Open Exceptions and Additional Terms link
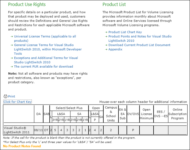Viewport: 190px width, 150px height. click(46, 60)
